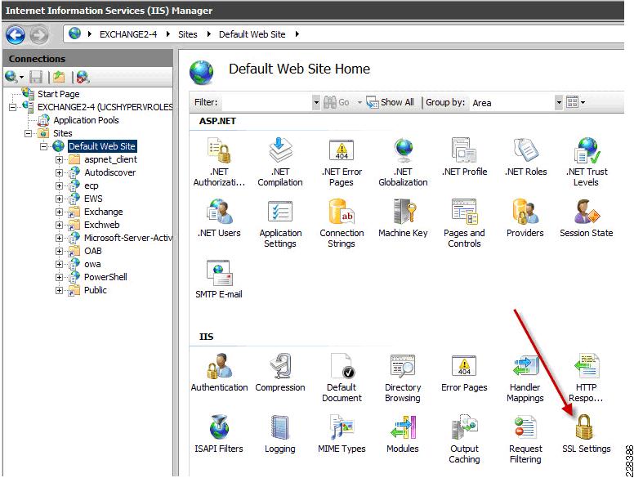
Task: Open the Handler Mappings feature
Action: 525,377
